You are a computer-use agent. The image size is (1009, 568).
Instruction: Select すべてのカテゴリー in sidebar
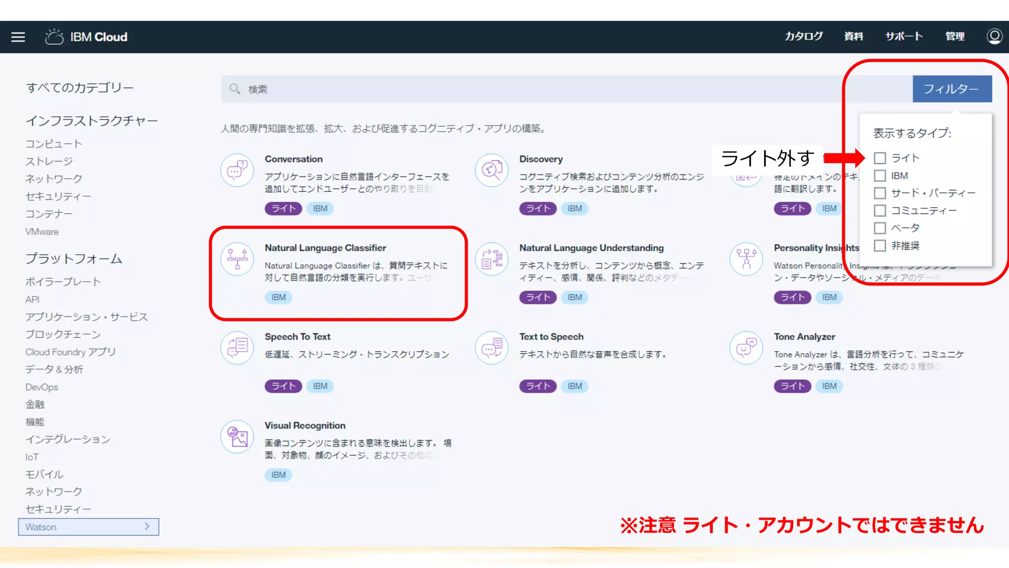click(x=80, y=88)
